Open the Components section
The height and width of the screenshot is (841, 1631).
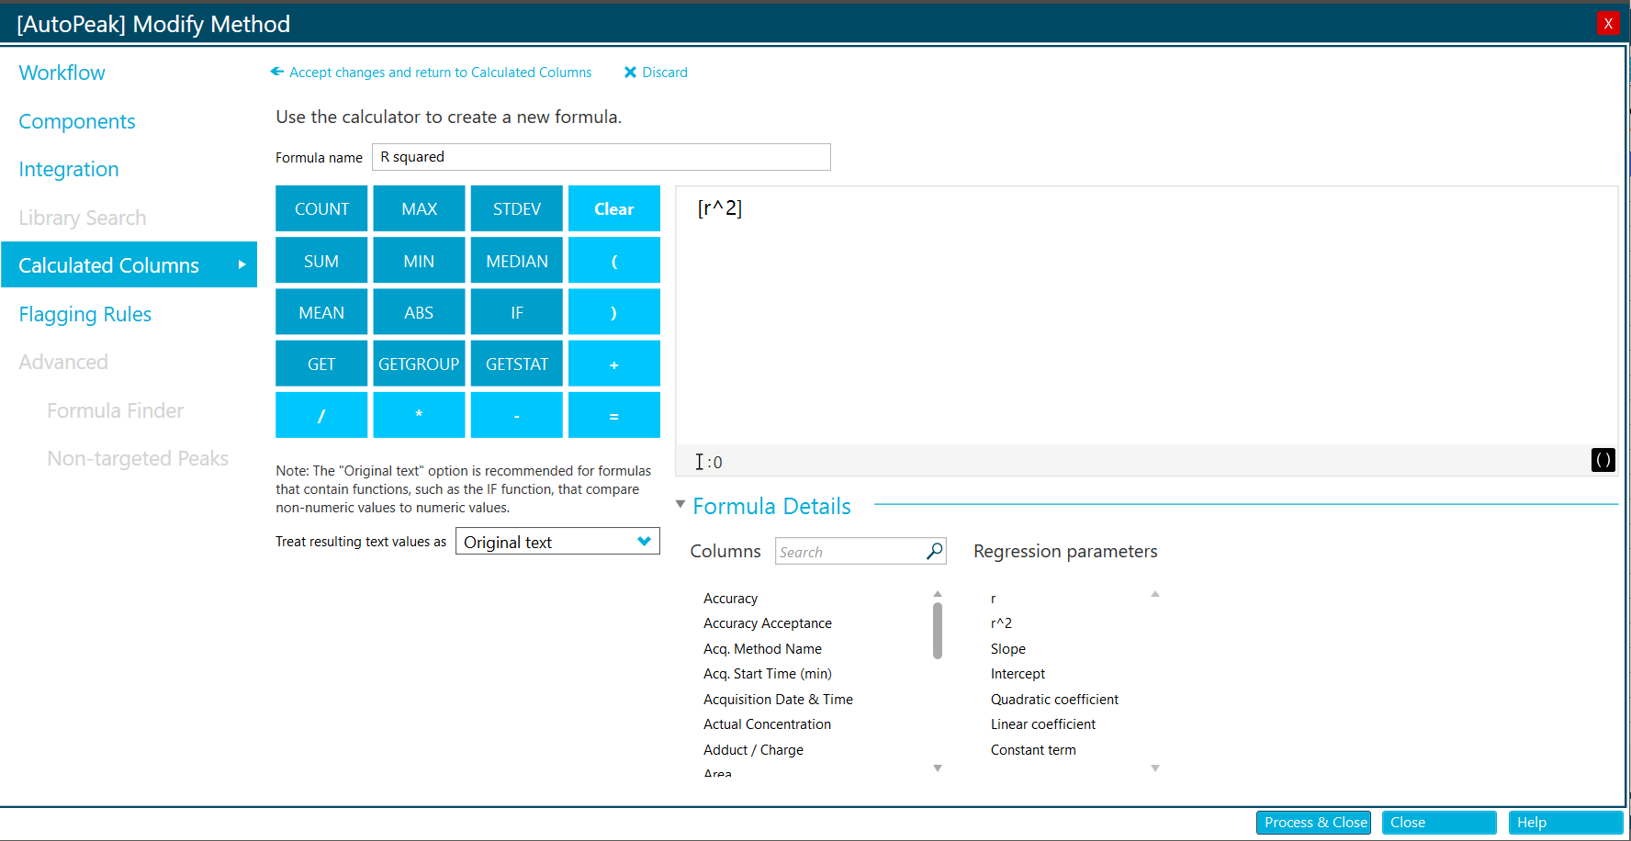coord(77,121)
